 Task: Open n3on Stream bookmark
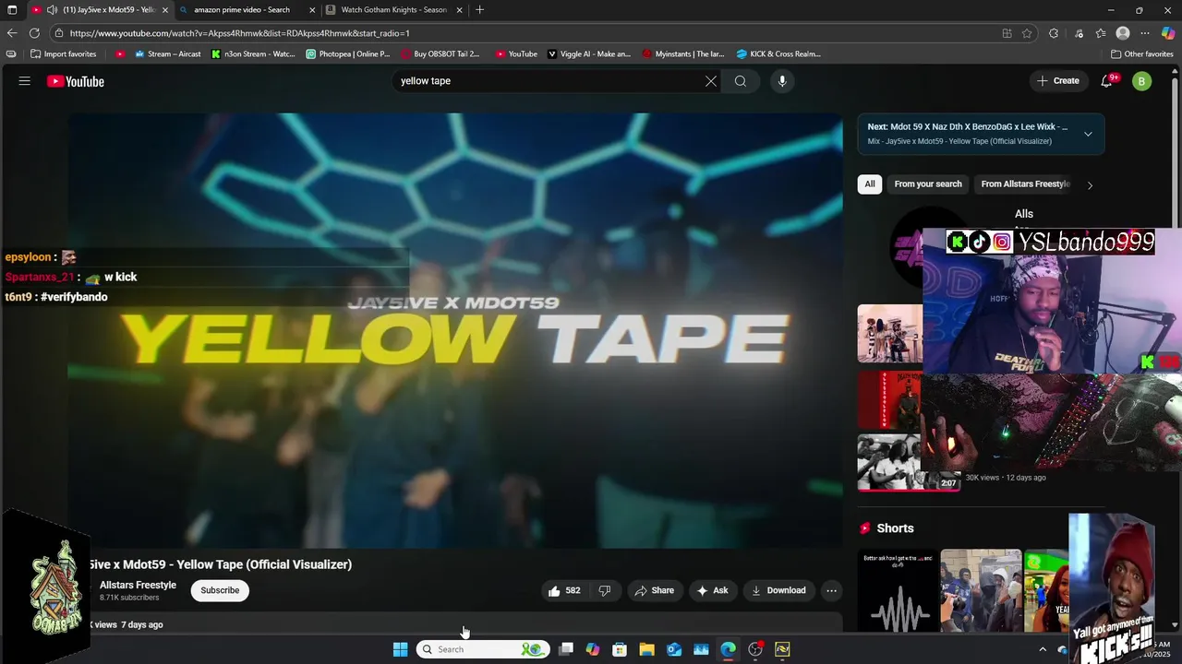click(x=253, y=53)
